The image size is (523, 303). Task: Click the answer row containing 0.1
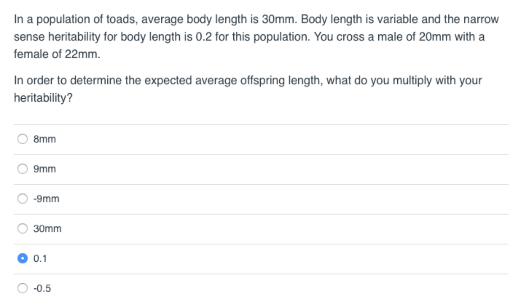pyautogui.click(x=154, y=258)
